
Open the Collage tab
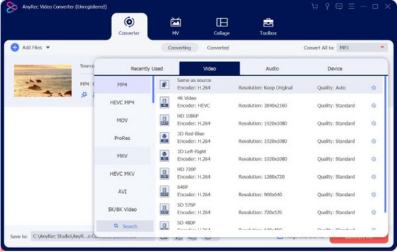[222, 26]
